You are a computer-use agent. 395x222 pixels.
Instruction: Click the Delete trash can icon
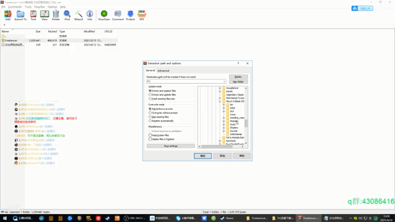pyautogui.click(x=56, y=15)
